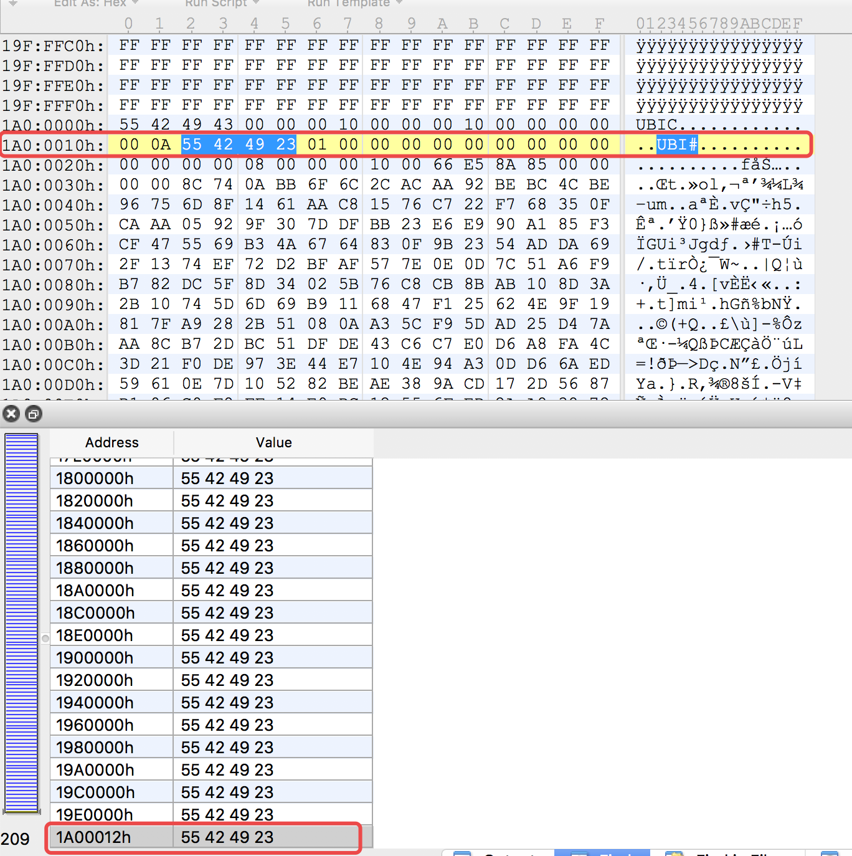Open the Edit As: Hex dropdown
Viewport: 852px width, 856px height.
[96, 3]
